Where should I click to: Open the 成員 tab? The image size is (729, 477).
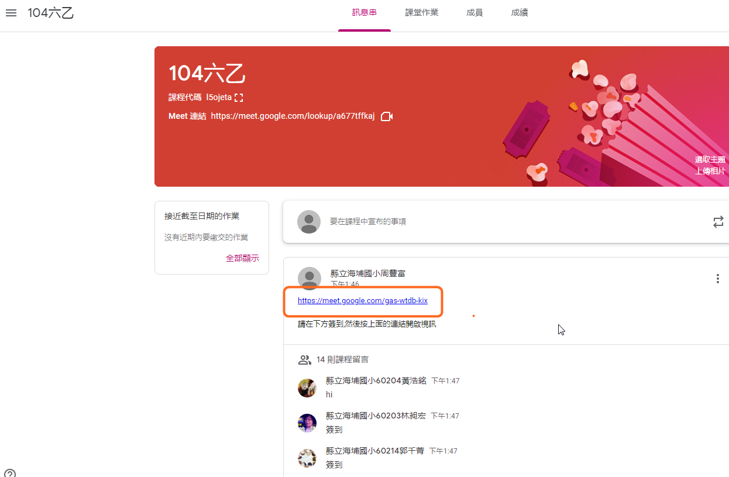(474, 13)
